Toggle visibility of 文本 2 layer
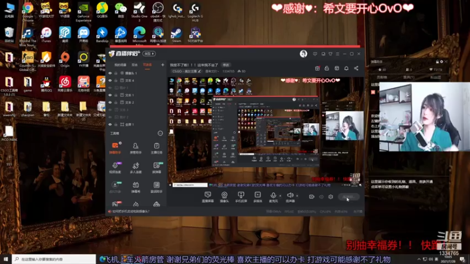470x264 pixels. pyautogui.click(x=110, y=102)
